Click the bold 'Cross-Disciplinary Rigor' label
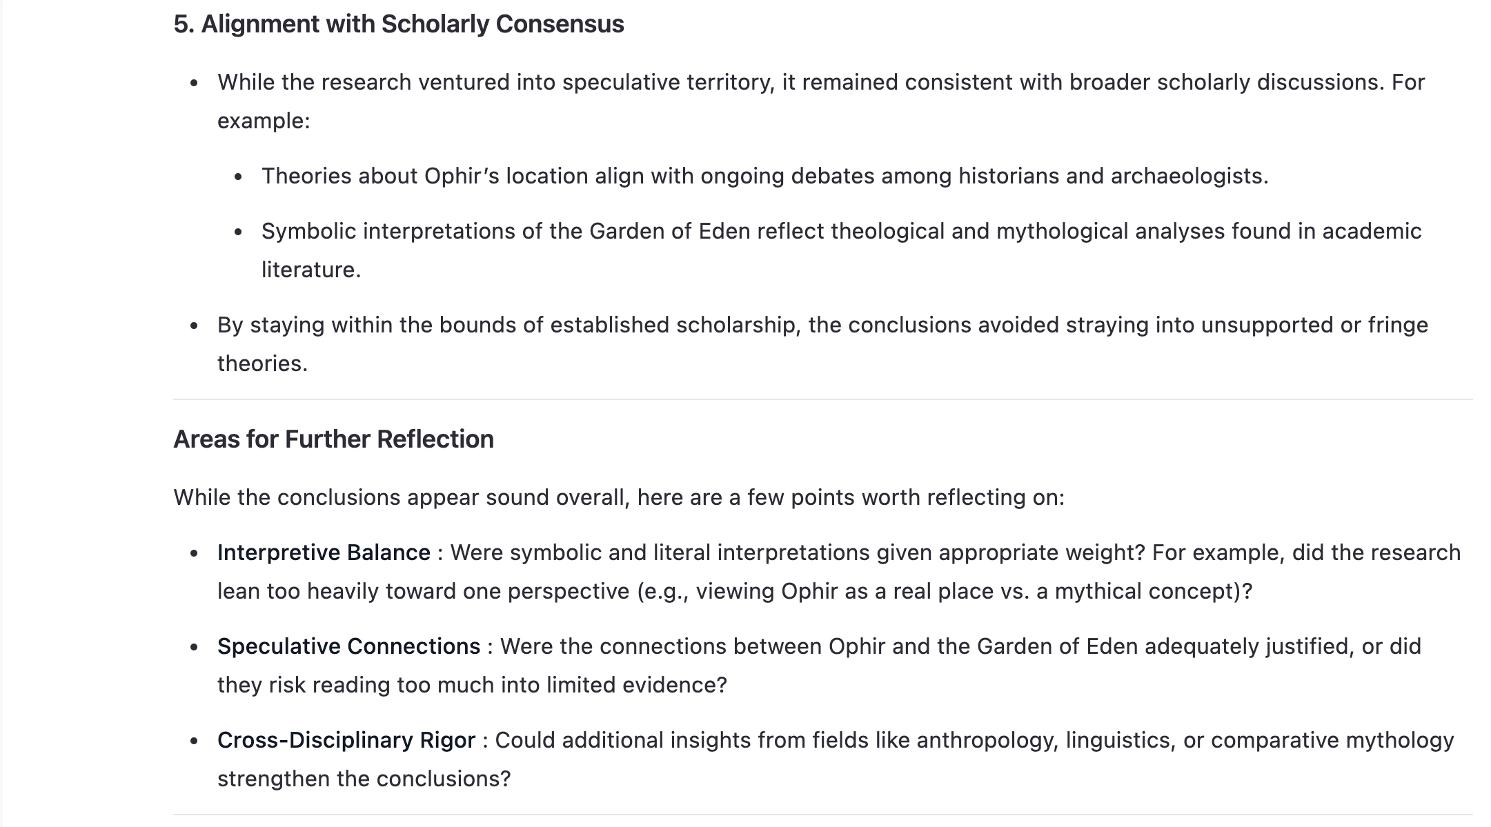Viewport: 1491px width, 827px height. click(x=346, y=740)
